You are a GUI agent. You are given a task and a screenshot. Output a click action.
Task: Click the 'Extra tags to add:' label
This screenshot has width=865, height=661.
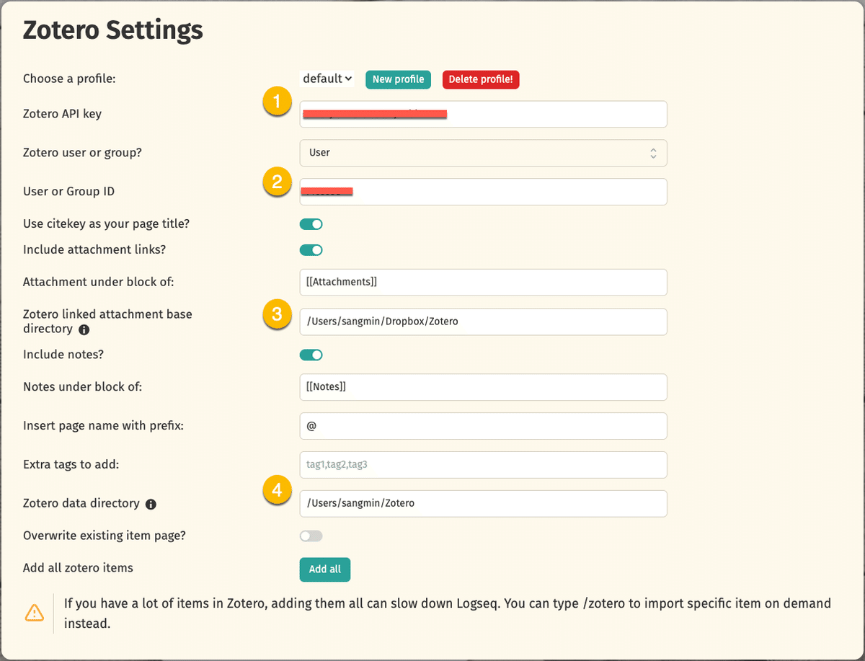pyautogui.click(x=71, y=465)
